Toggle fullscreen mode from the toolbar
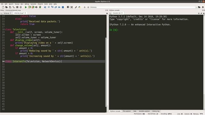The image size is (205, 115). click(72, 7)
